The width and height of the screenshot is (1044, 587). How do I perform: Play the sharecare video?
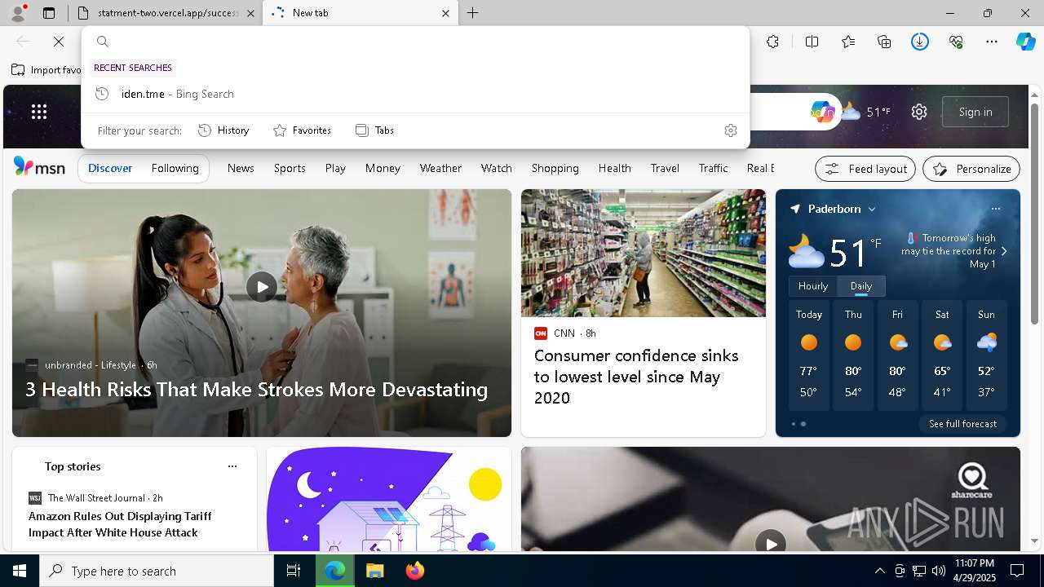point(771,542)
